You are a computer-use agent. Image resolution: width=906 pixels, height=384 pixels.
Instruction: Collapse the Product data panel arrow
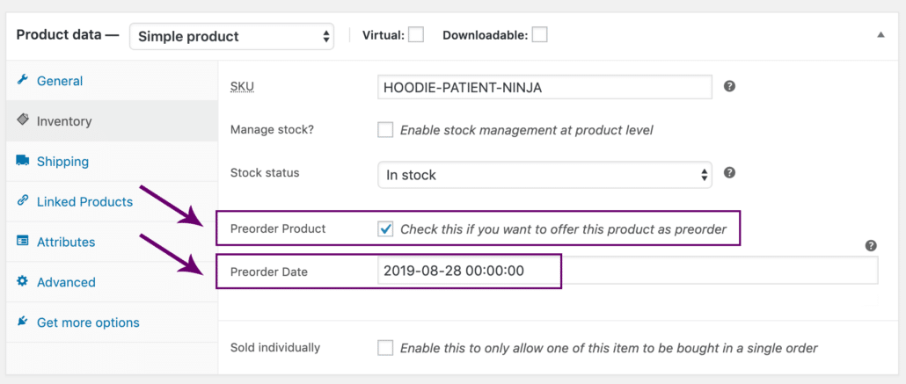click(x=880, y=35)
